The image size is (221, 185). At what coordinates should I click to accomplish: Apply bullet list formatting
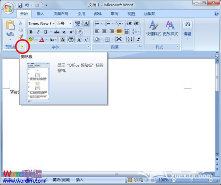pyautogui.click(x=97, y=23)
